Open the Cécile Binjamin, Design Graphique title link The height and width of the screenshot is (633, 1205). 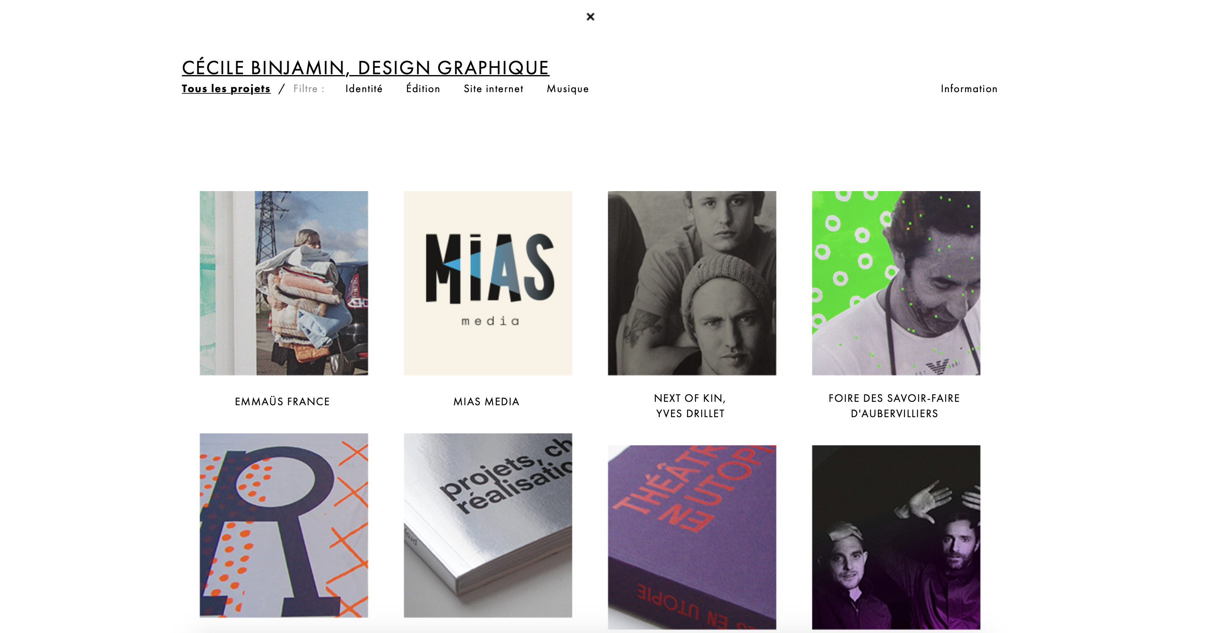pyautogui.click(x=366, y=68)
